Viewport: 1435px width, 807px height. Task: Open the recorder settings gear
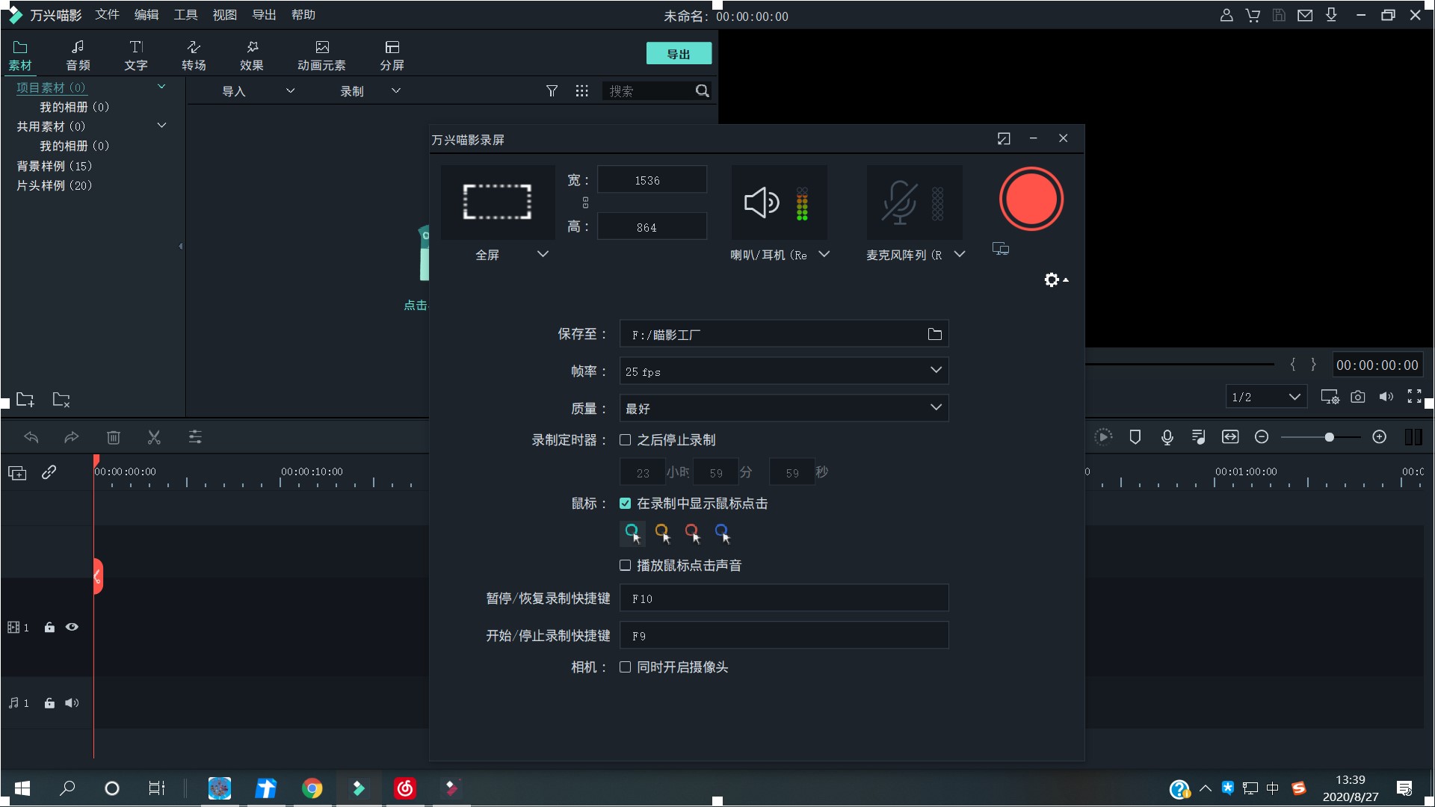pyautogui.click(x=1051, y=279)
